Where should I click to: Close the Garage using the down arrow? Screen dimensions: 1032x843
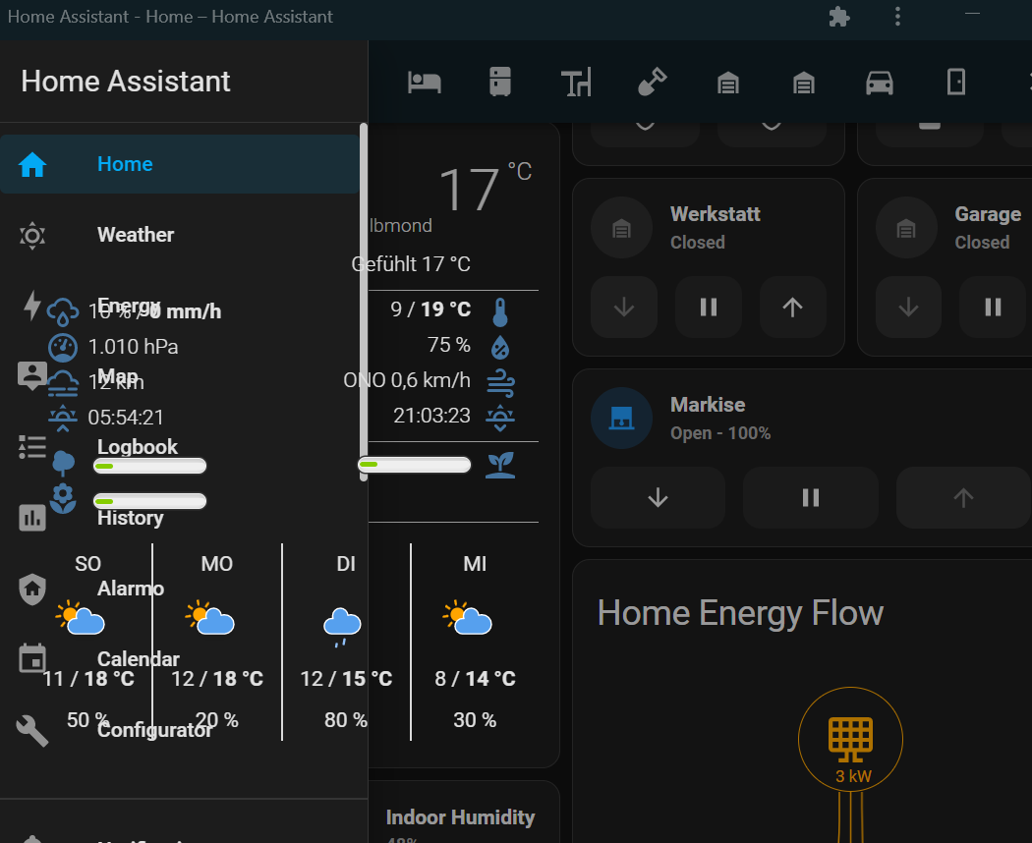coord(907,307)
